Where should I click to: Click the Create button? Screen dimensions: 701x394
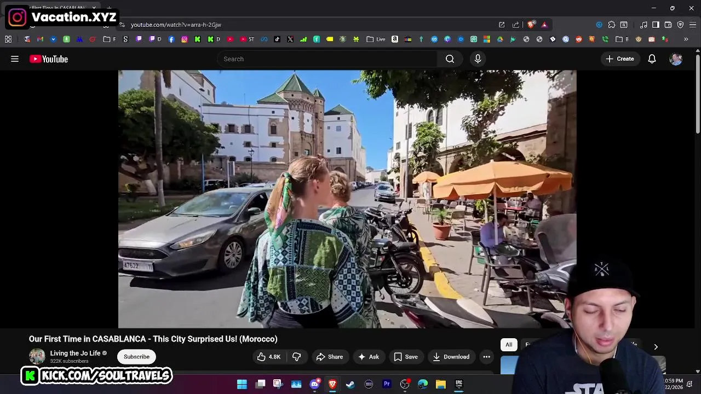(x=620, y=59)
